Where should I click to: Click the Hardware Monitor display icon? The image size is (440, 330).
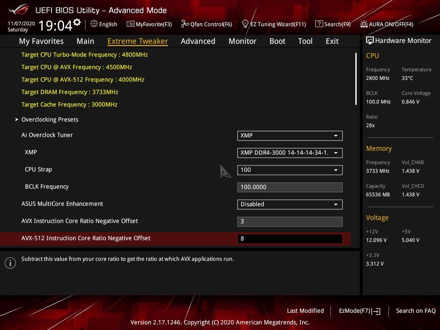pyautogui.click(x=370, y=41)
